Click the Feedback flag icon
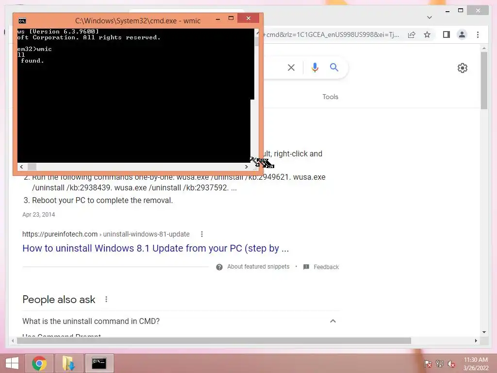The image size is (497, 373). (306, 267)
